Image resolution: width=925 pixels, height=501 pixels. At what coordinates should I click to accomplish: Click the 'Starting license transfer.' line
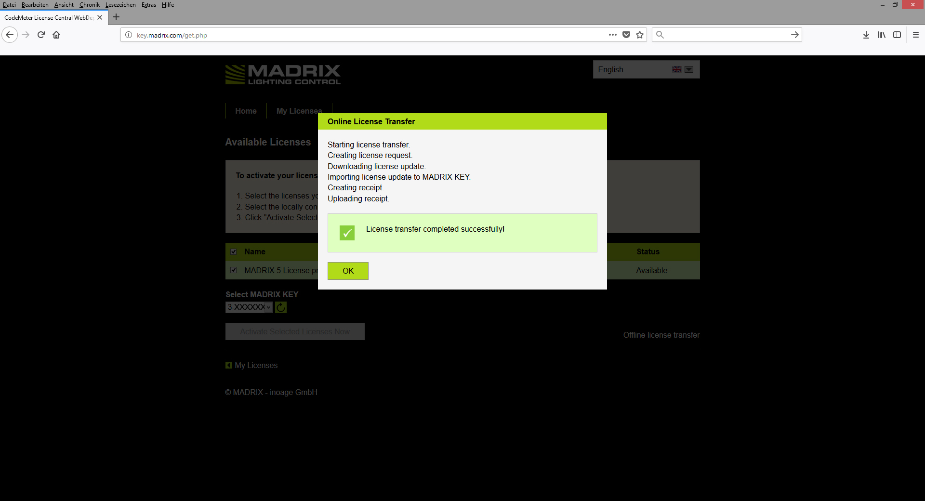(369, 145)
